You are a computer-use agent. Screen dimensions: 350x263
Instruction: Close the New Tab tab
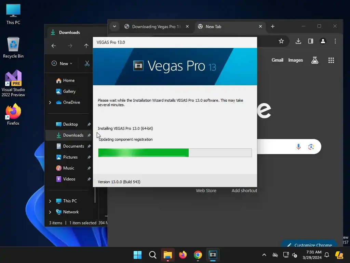tap(260, 26)
